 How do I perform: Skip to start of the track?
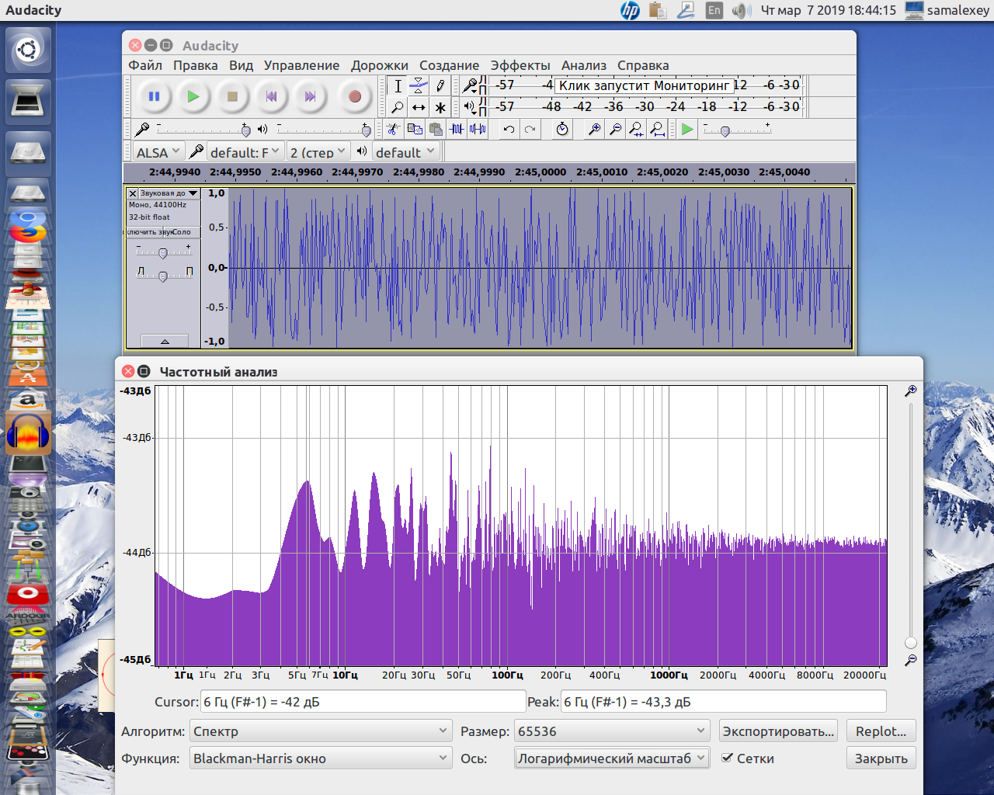[271, 96]
